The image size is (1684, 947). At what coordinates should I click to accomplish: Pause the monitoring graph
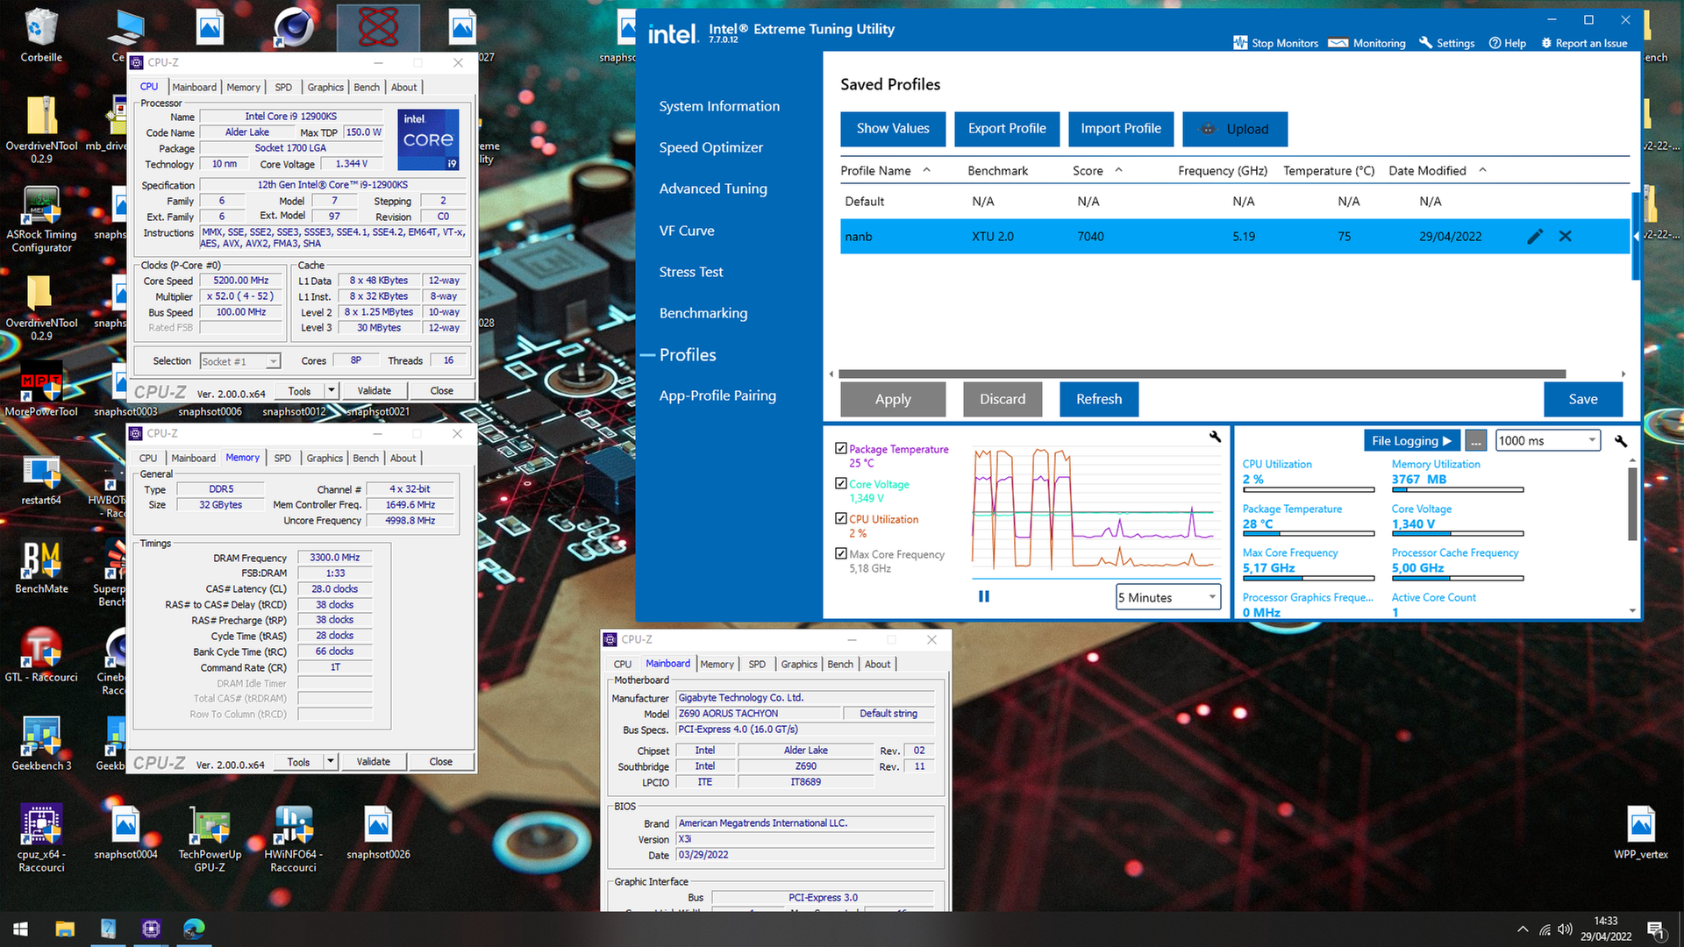pyautogui.click(x=984, y=596)
